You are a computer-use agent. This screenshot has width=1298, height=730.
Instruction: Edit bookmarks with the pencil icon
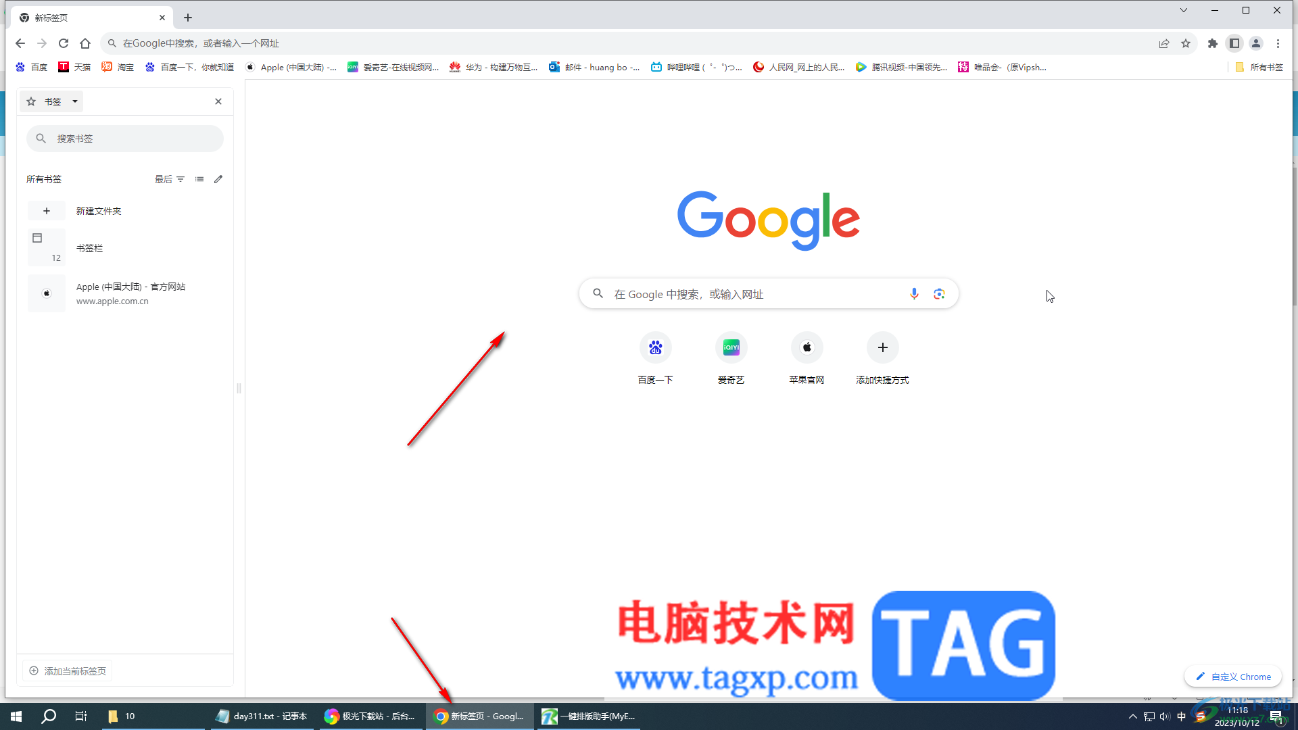[x=218, y=179]
